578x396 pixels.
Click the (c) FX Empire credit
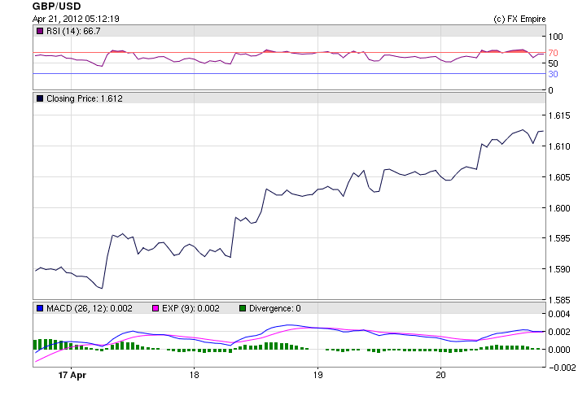pyautogui.click(x=519, y=20)
